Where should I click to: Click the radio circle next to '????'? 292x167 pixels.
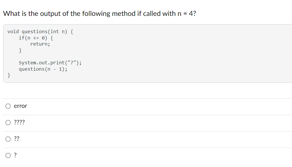click(x=8, y=122)
